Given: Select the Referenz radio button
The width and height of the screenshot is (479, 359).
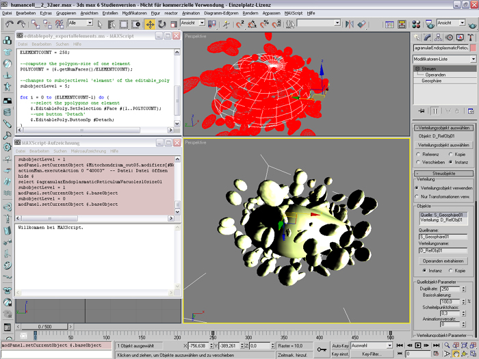Looking at the screenshot, I should (419, 155).
